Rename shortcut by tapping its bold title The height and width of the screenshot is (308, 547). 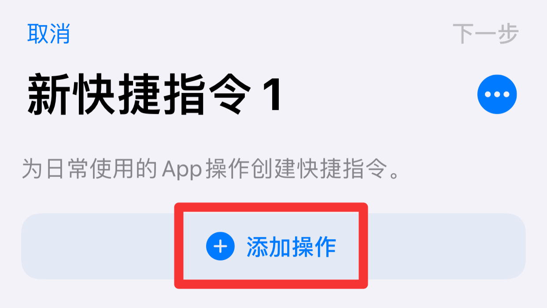coord(154,95)
